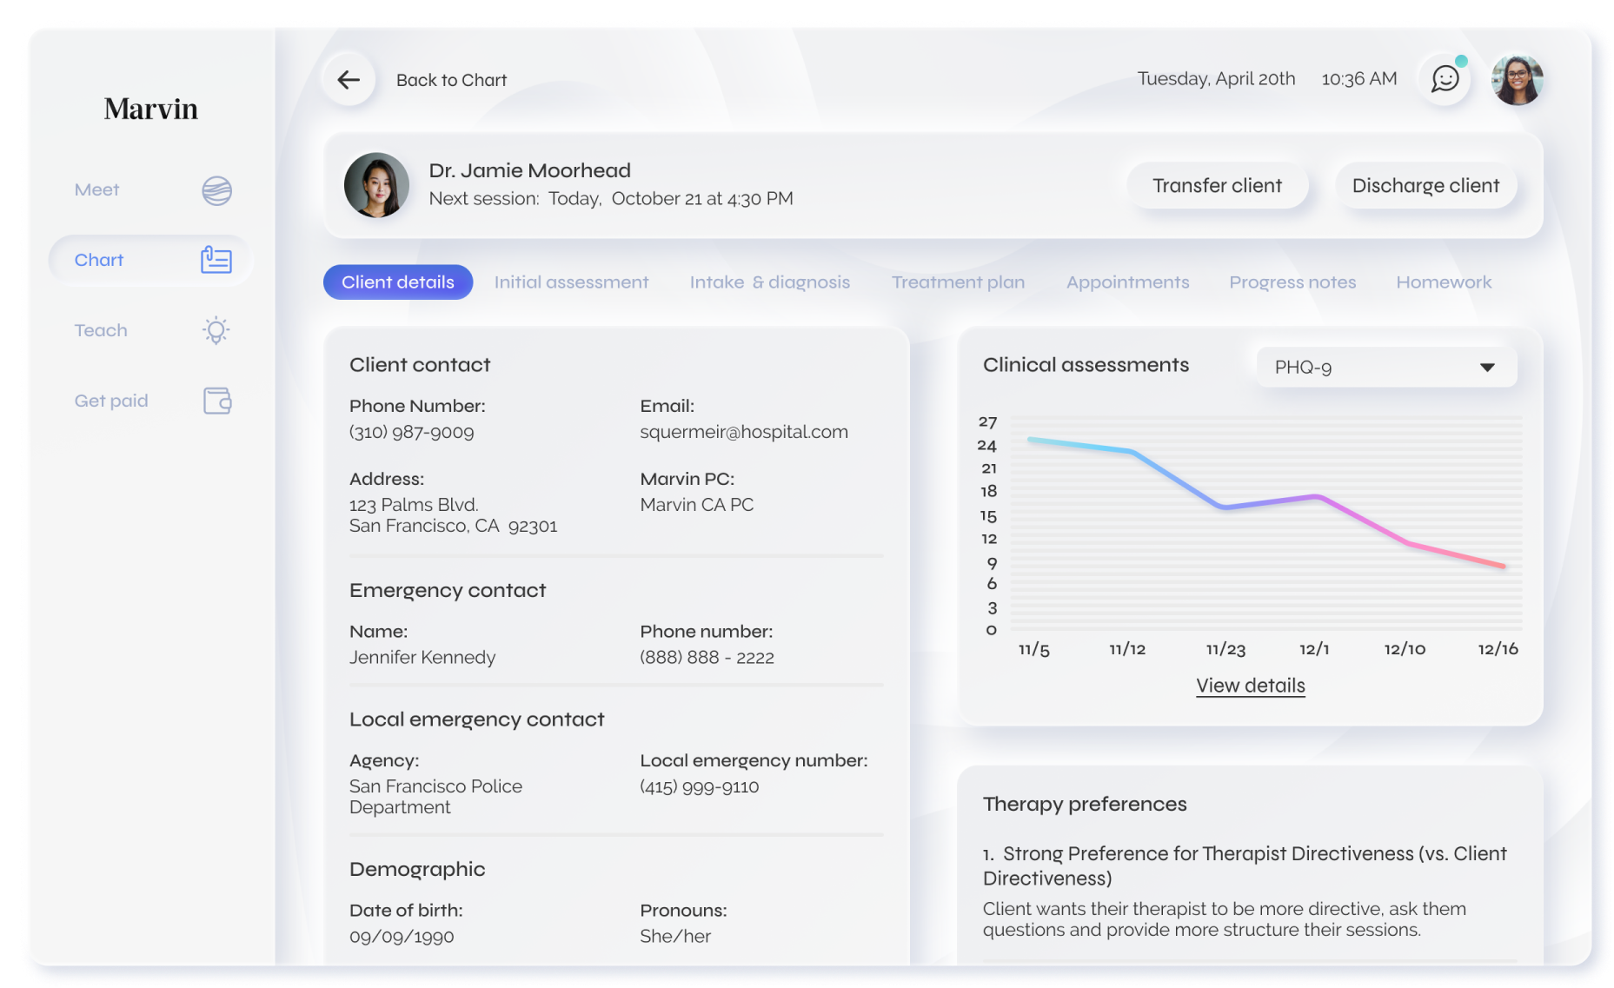Click the 11/23 axis label
1614x988 pixels.
click(1225, 649)
